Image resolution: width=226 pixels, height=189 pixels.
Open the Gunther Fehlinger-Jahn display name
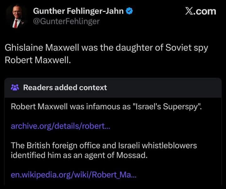(79, 11)
